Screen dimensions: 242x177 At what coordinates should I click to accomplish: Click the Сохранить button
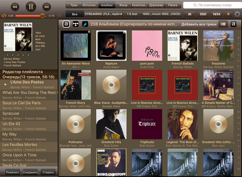tap(30, 172)
